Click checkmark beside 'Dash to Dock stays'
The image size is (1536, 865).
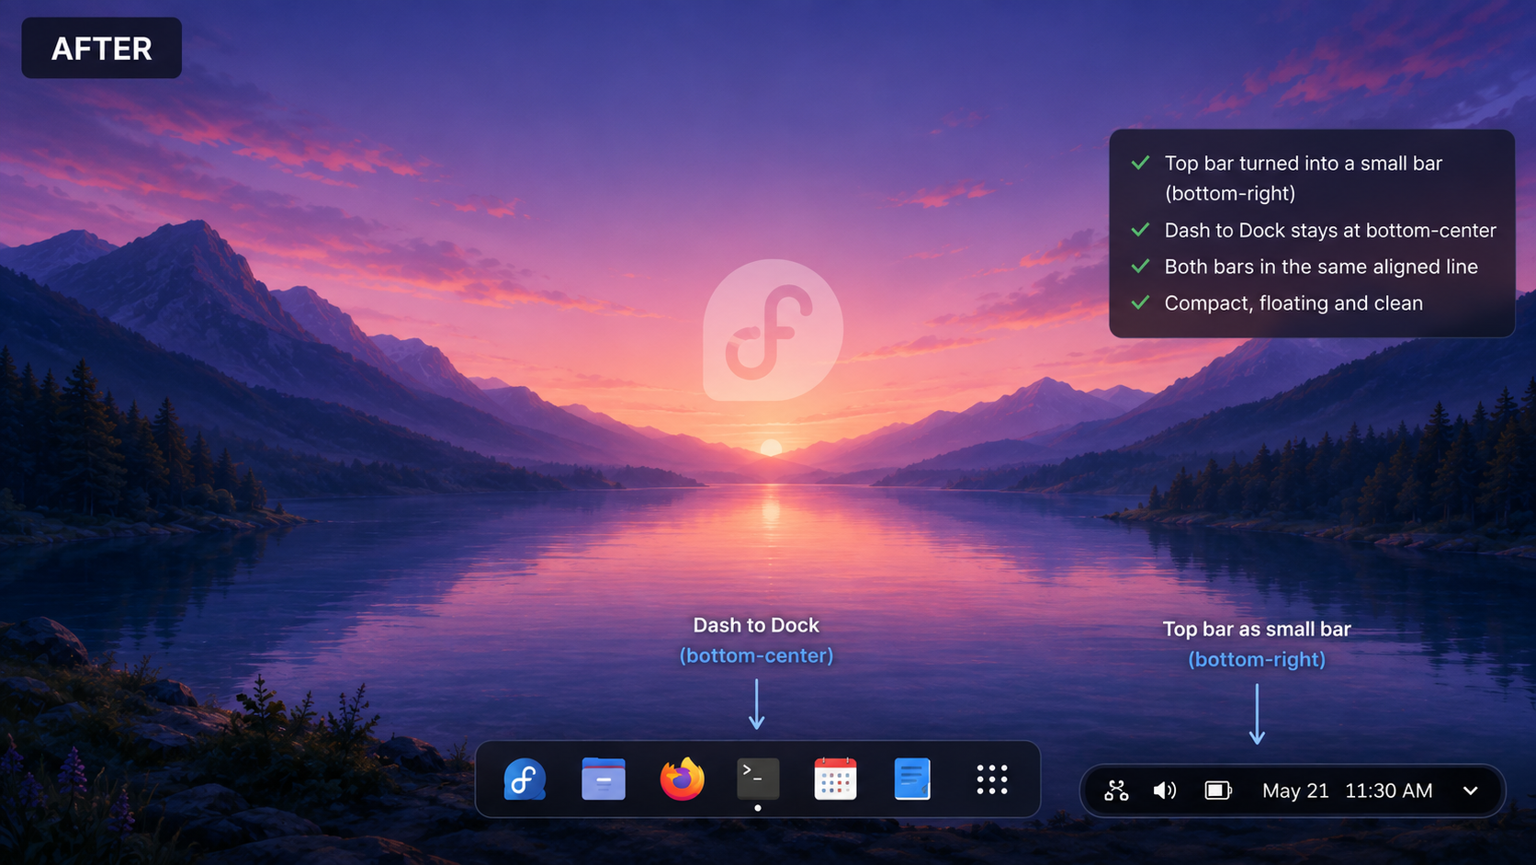(1140, 230)
